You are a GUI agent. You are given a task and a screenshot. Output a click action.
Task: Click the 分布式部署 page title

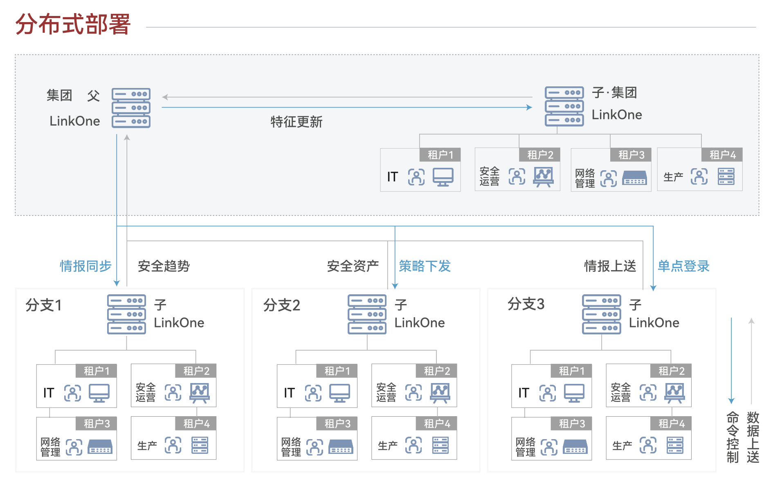click(x=73, y=24)
